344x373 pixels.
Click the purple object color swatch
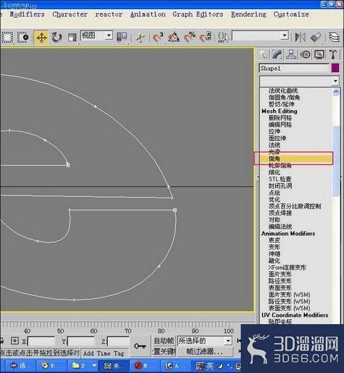coord(335,68)
